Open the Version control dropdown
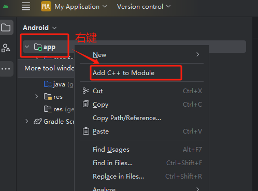This screenshot has width=258, height=191. [144, 7]
